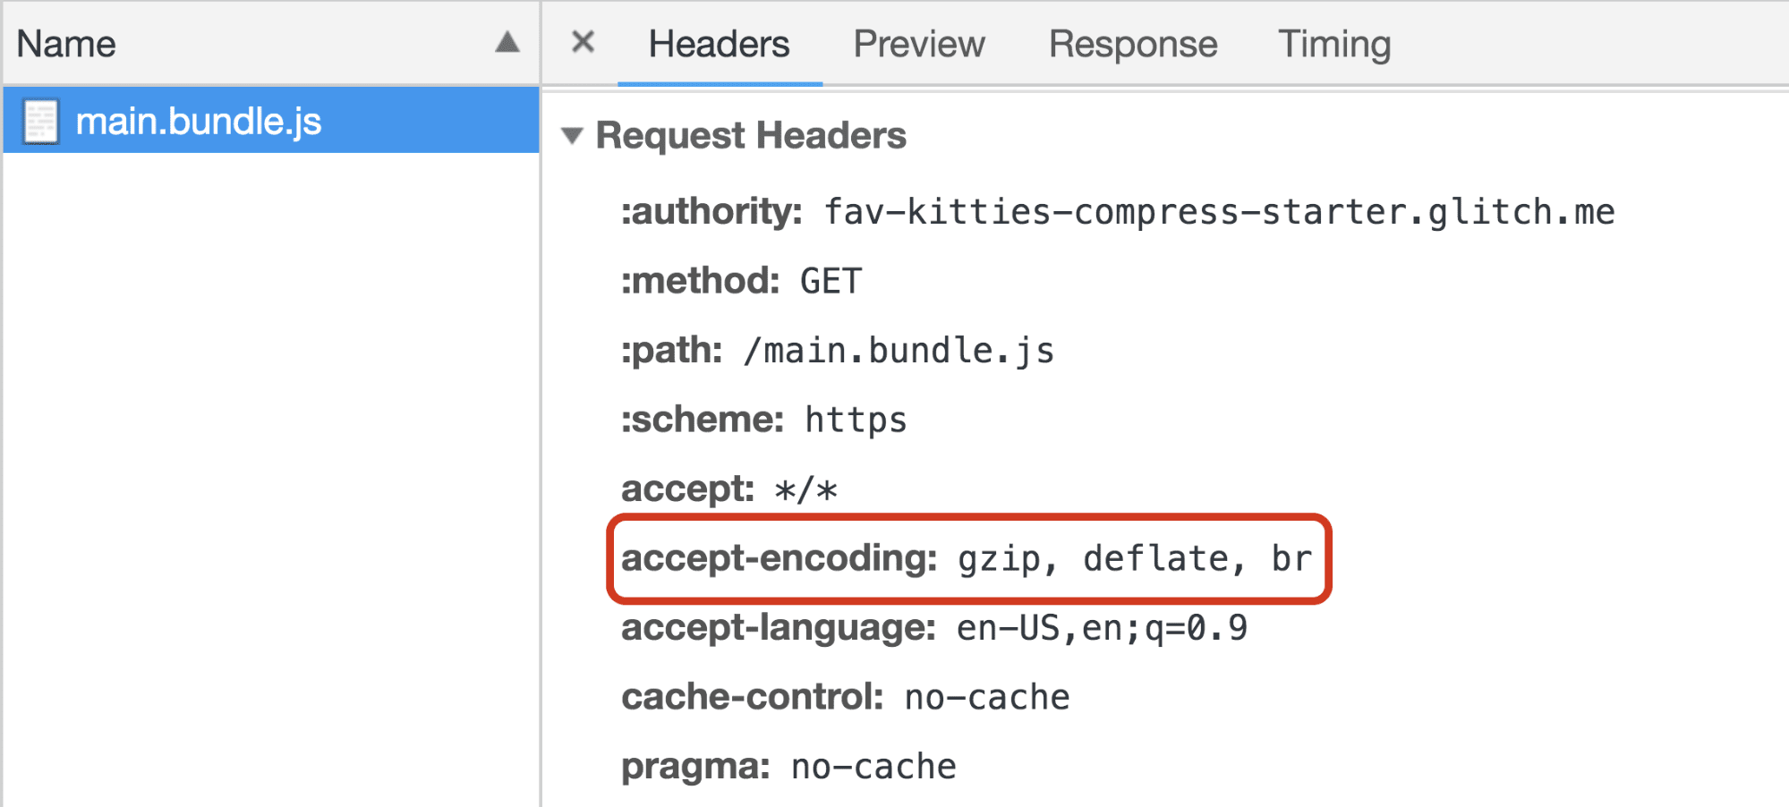Screen dimensions: 1789x807
Task: Click the accept: */* header
Action: click(x=729, y=488)
